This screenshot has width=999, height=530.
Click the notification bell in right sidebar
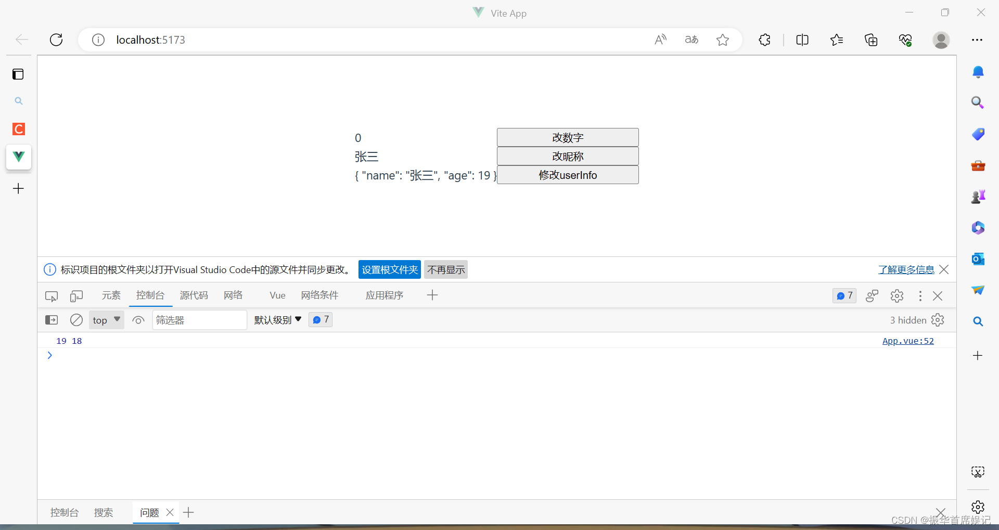tap(978, 72)
